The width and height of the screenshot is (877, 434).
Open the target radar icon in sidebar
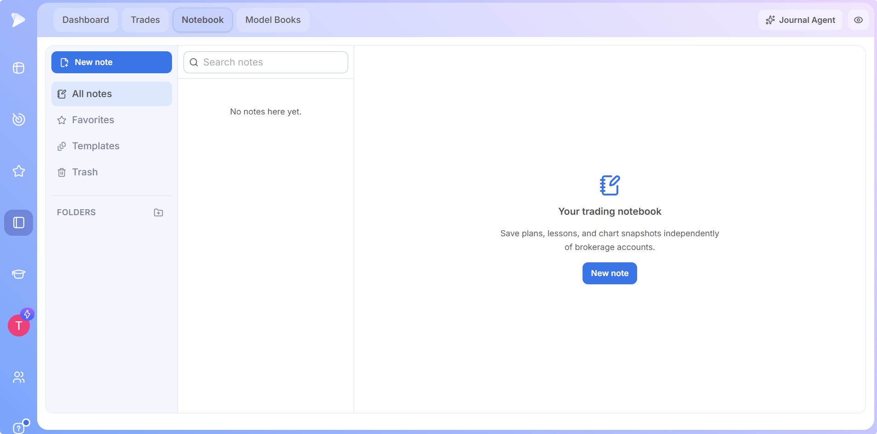[x=18, y=119]
